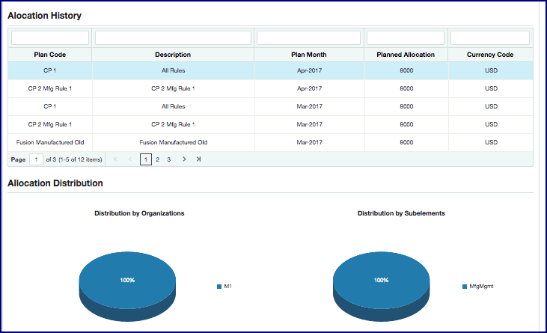Screen dimensions: 547x333
Task: Click the MfgMgmt legend color square
Action: [x=465, y=287]
